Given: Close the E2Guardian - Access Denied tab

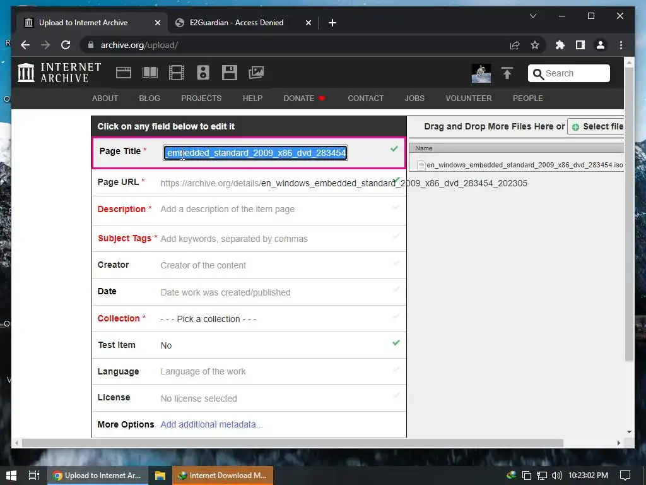Looking at the screenshot, I should (x=308, y=23).
